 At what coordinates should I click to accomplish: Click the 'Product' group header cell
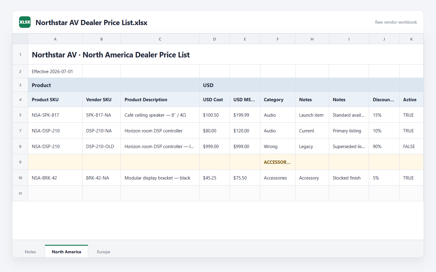pyautogui.click(x=114, y=85)
